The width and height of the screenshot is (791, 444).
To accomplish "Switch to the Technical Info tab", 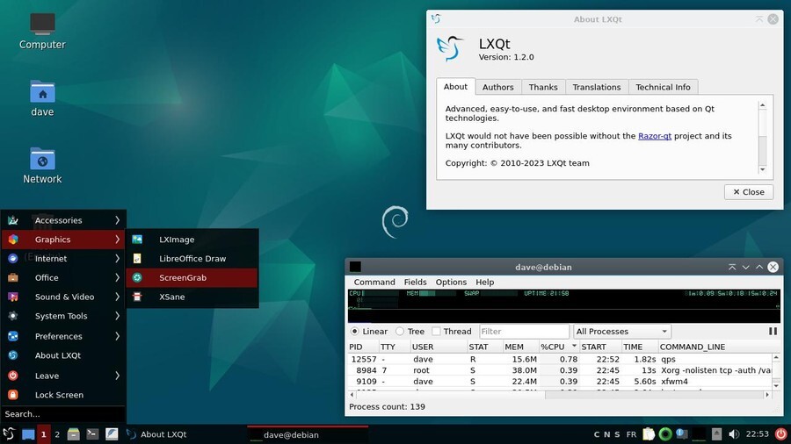I will pyautogui.click(x=663, y=87).
